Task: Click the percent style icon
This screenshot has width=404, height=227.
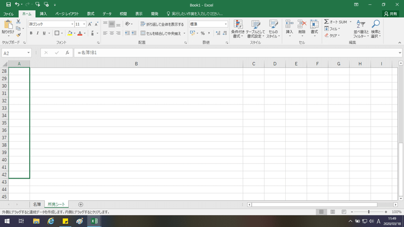Action: pos(203,33)
